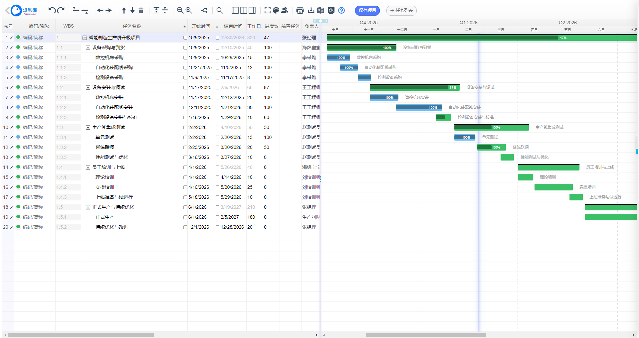The image size is (639, 338).
Task: Click the 任务名称 column header
Action: tap(132, 26)
